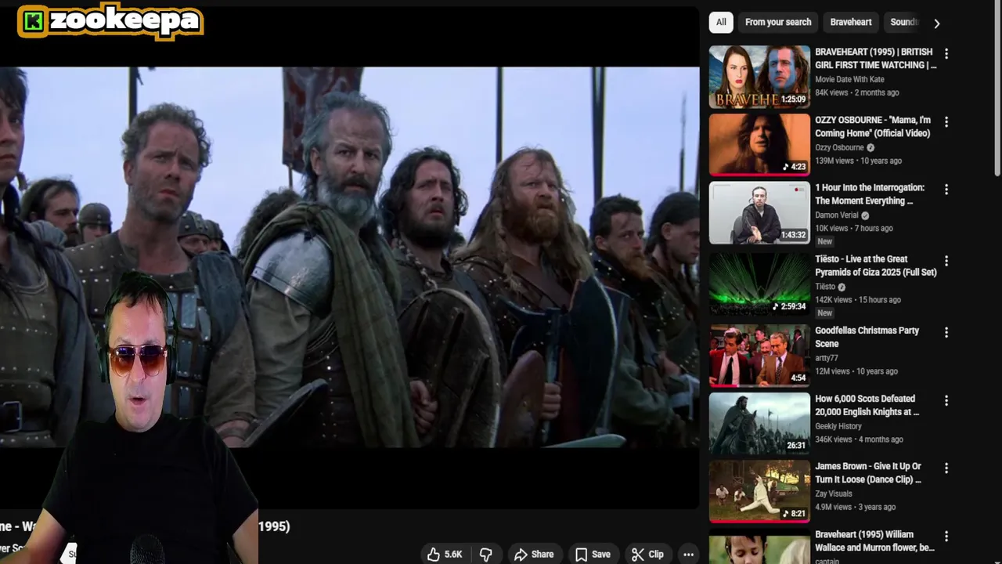
Task: Click BRAVEHEART (1995) British Girl video title
Action: tap(875, 59)
